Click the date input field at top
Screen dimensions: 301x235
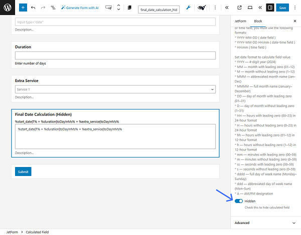(x=115, y=22)
